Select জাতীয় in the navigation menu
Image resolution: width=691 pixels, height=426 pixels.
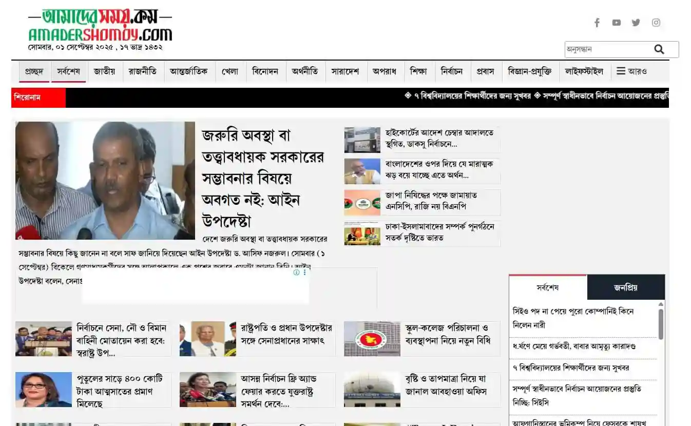click(x=105, y=71)
